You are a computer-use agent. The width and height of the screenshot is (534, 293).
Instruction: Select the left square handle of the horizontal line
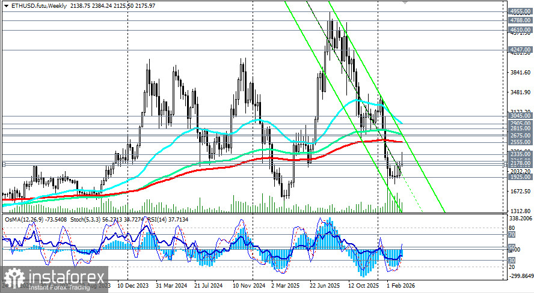(x=4, y=164)
